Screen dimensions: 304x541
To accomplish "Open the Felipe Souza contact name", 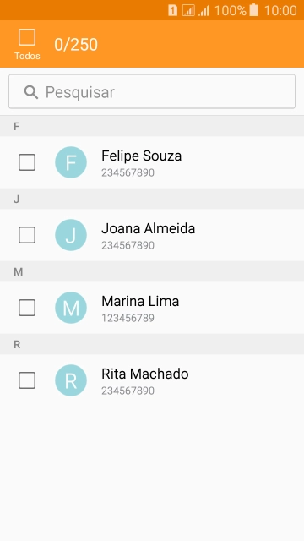I will coord(141,156).
